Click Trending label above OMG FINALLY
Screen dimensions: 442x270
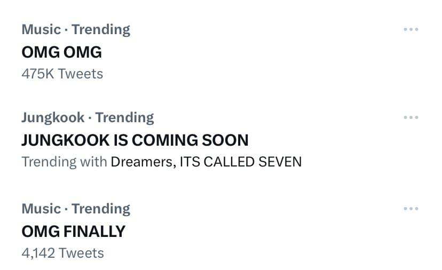(101, 209)
